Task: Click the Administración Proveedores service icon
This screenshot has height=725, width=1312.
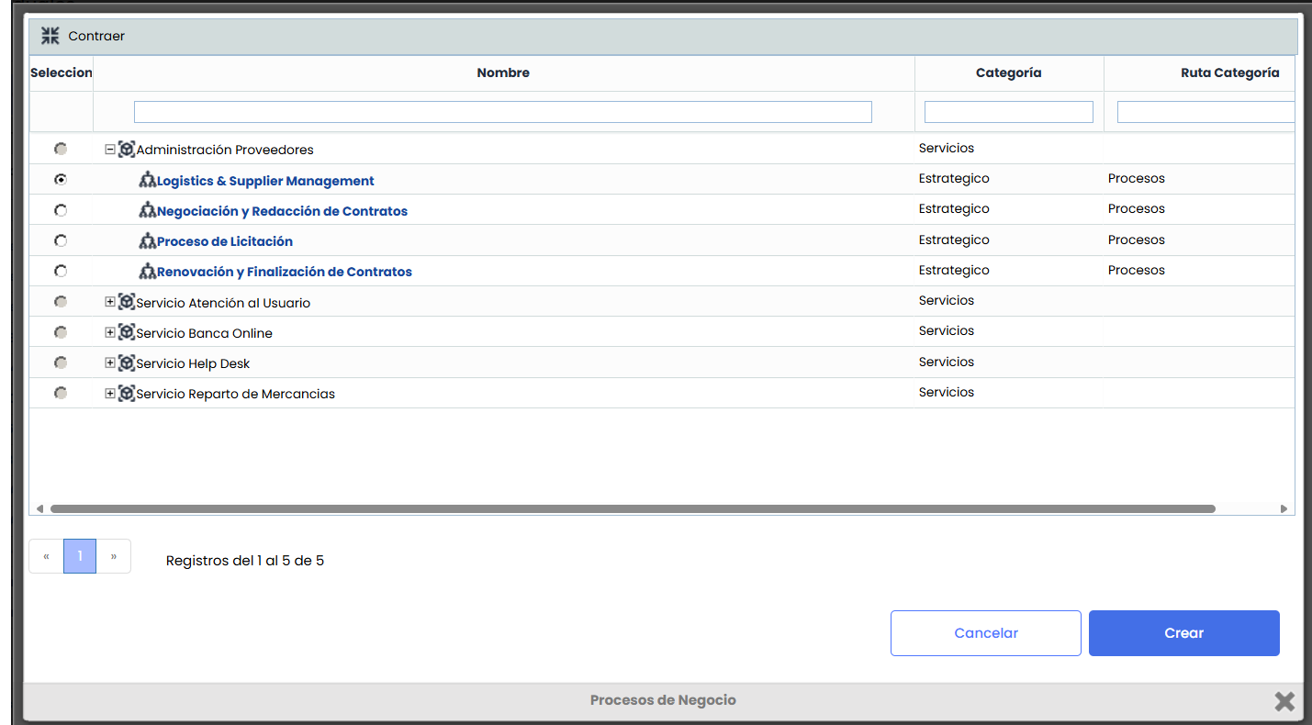Action: pyautogui.click(x=127, y=149)
